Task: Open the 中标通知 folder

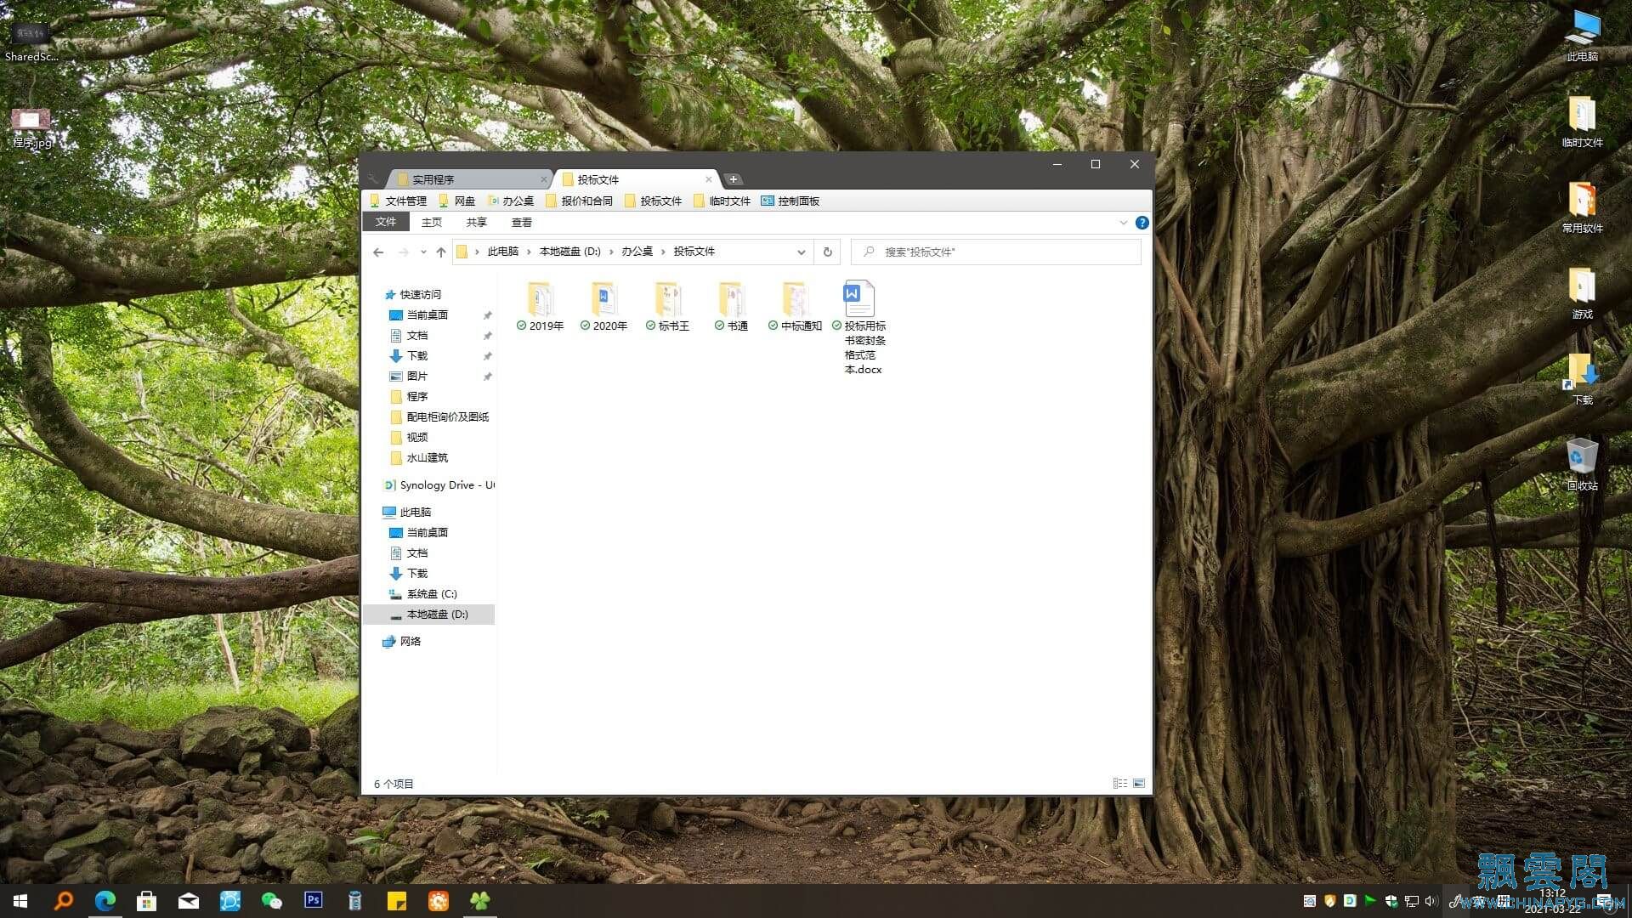Action: pyautogui.click(x=796, y=306)
